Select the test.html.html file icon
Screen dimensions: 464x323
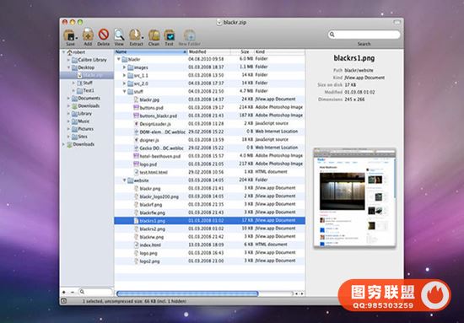click(x=136, y=172)
